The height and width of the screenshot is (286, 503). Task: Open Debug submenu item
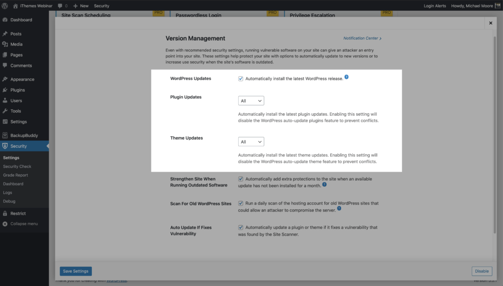tap(9, 201)
